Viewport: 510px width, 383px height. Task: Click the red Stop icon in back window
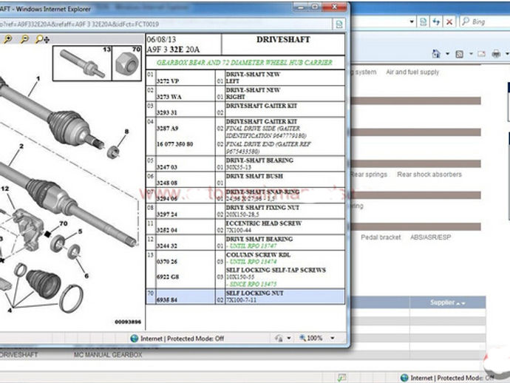pos(449,21)
